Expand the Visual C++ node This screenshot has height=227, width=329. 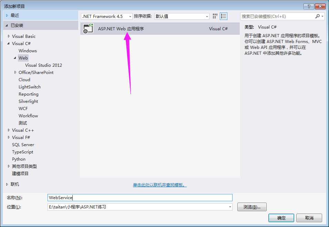point(9,130)
